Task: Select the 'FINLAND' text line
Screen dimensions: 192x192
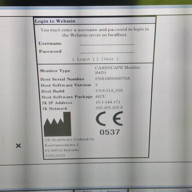Action: pyautogui.click(x=55, y=156)
